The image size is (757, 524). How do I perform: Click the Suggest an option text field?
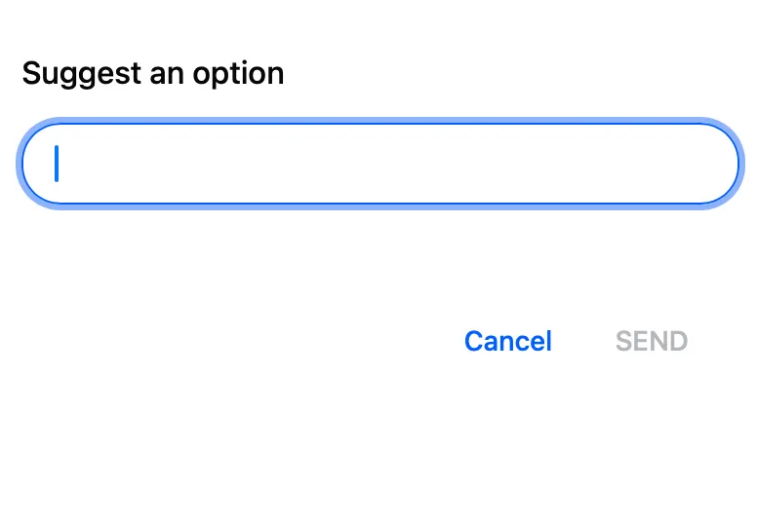378,164
